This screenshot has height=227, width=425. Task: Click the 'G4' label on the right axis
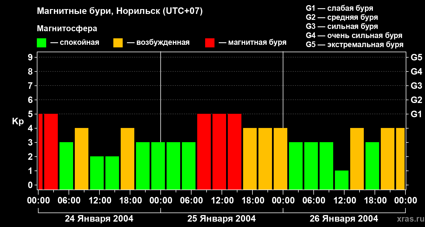coord(416,72)
